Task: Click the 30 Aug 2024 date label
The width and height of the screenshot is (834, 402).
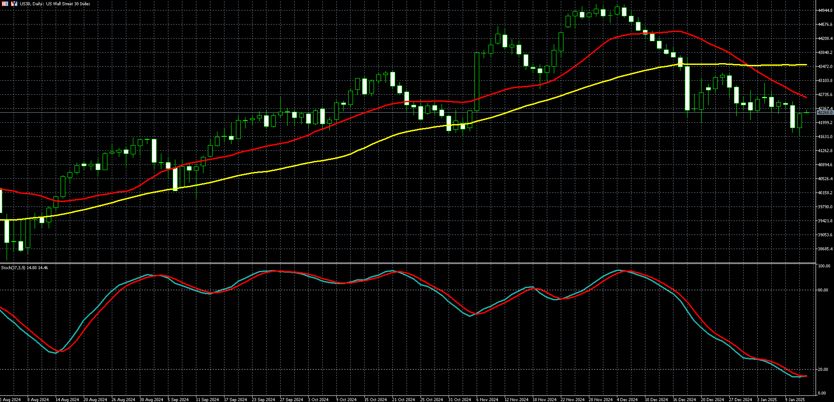Action: coord(151,399)
